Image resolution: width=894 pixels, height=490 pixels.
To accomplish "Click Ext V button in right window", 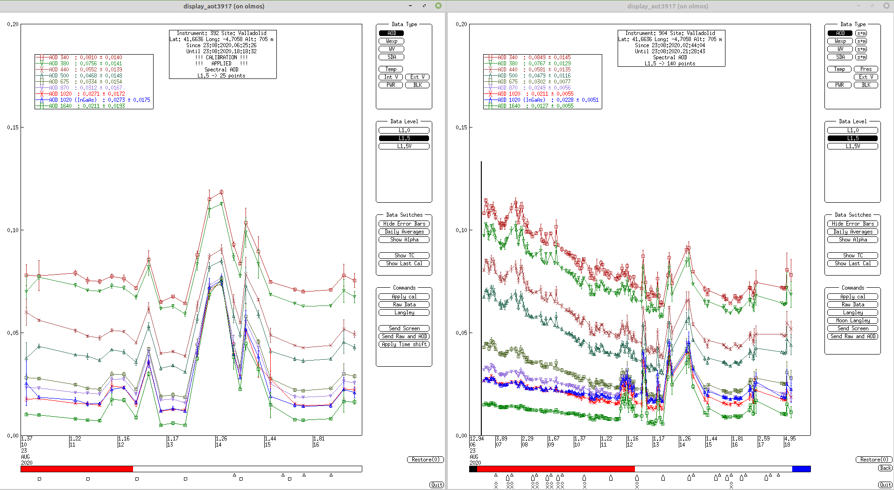I will pyautogui.click(x=866, y=77).
